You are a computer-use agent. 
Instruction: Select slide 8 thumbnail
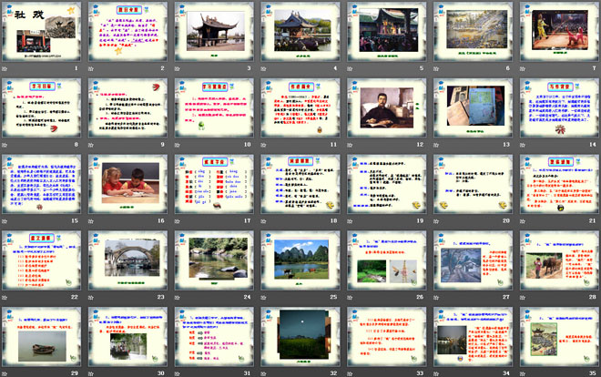(41, 108)
